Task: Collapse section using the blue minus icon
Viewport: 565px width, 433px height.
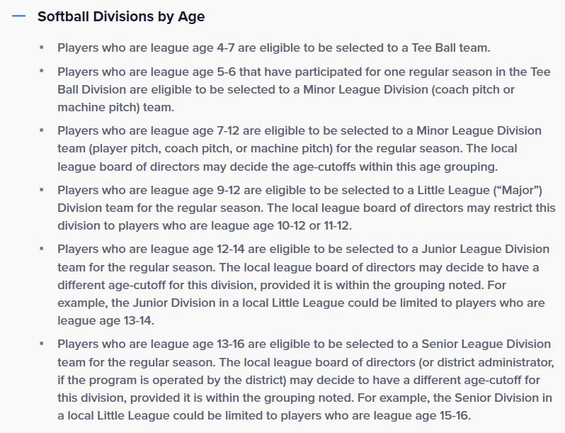Action: pyautogui.click(x=18, y=16)
